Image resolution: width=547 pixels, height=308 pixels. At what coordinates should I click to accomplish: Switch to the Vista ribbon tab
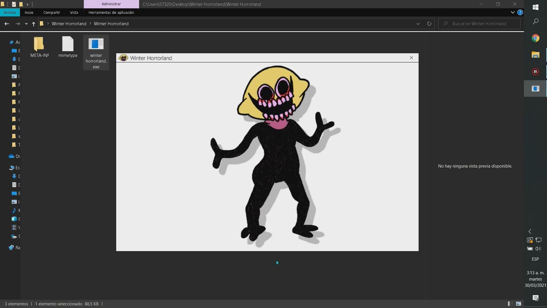click(74, 12)
